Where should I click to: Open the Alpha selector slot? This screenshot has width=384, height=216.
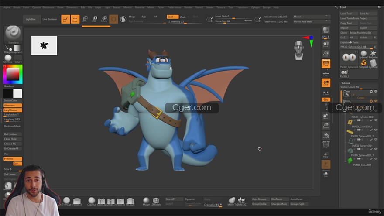tap(17, 48)
